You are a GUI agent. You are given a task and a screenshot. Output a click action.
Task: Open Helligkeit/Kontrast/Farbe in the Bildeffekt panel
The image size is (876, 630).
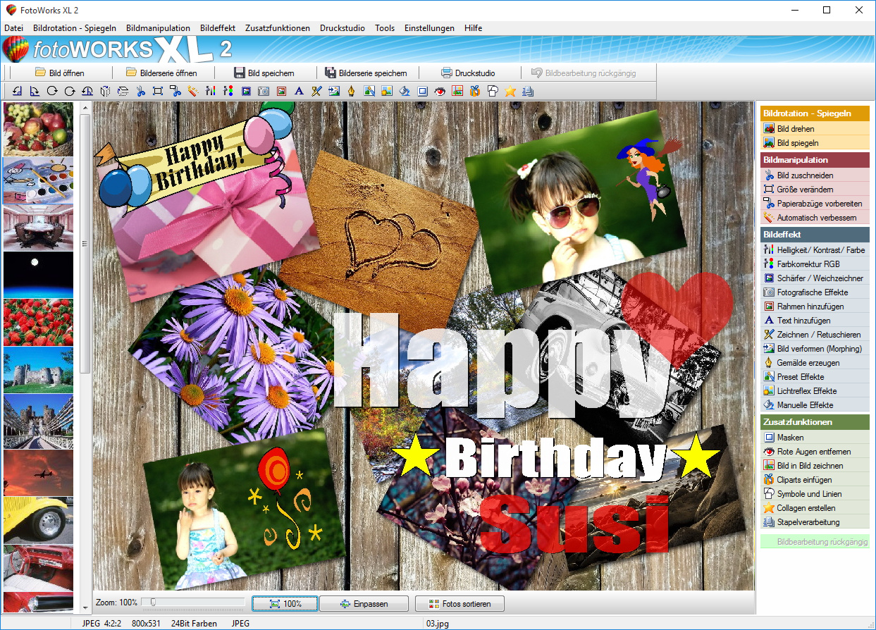click(814, 249)
